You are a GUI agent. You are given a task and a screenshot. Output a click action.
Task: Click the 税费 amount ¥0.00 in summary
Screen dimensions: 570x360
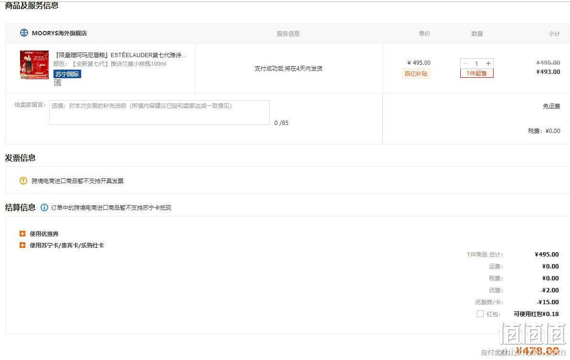click(550, 278)
